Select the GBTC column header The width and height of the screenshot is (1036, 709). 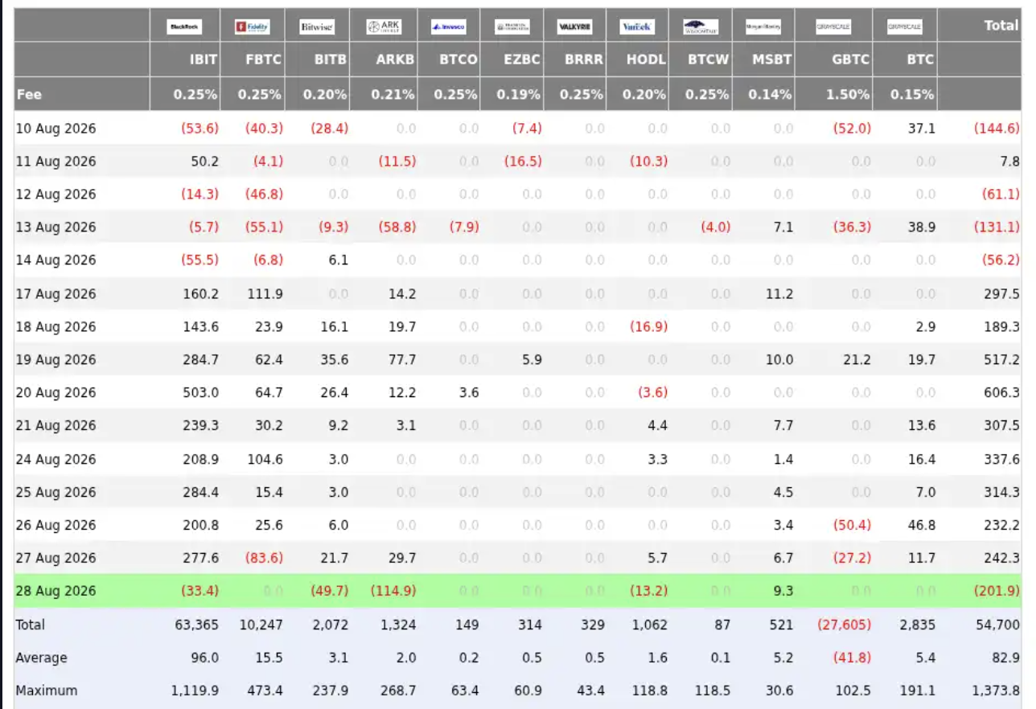(x=851, y=59)
